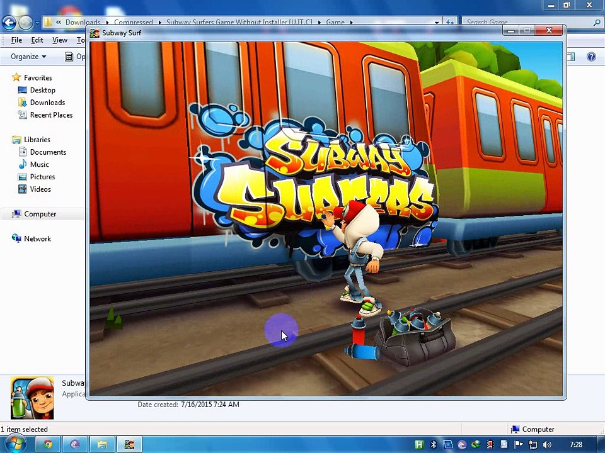Image resolution: width=605 pixels, height=453 pixels.
Task: Click Computer label in status bar
Action: coord(538,429)
